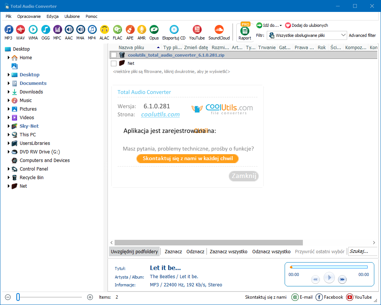381x305 pixels.
Task: Click the Szukaj search field
Action: (363, 251)
